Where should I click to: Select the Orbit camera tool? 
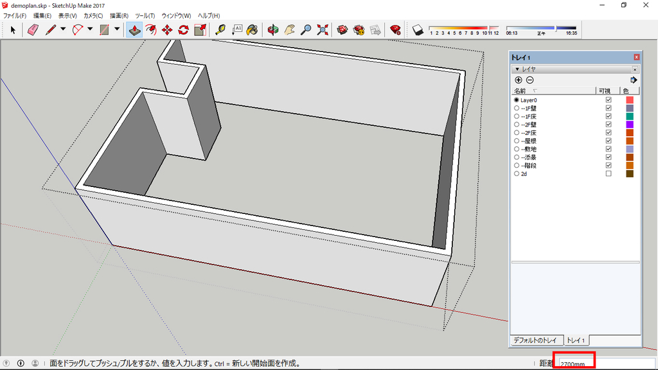272,30
